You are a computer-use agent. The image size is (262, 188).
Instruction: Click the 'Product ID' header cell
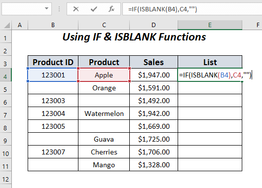53,62
